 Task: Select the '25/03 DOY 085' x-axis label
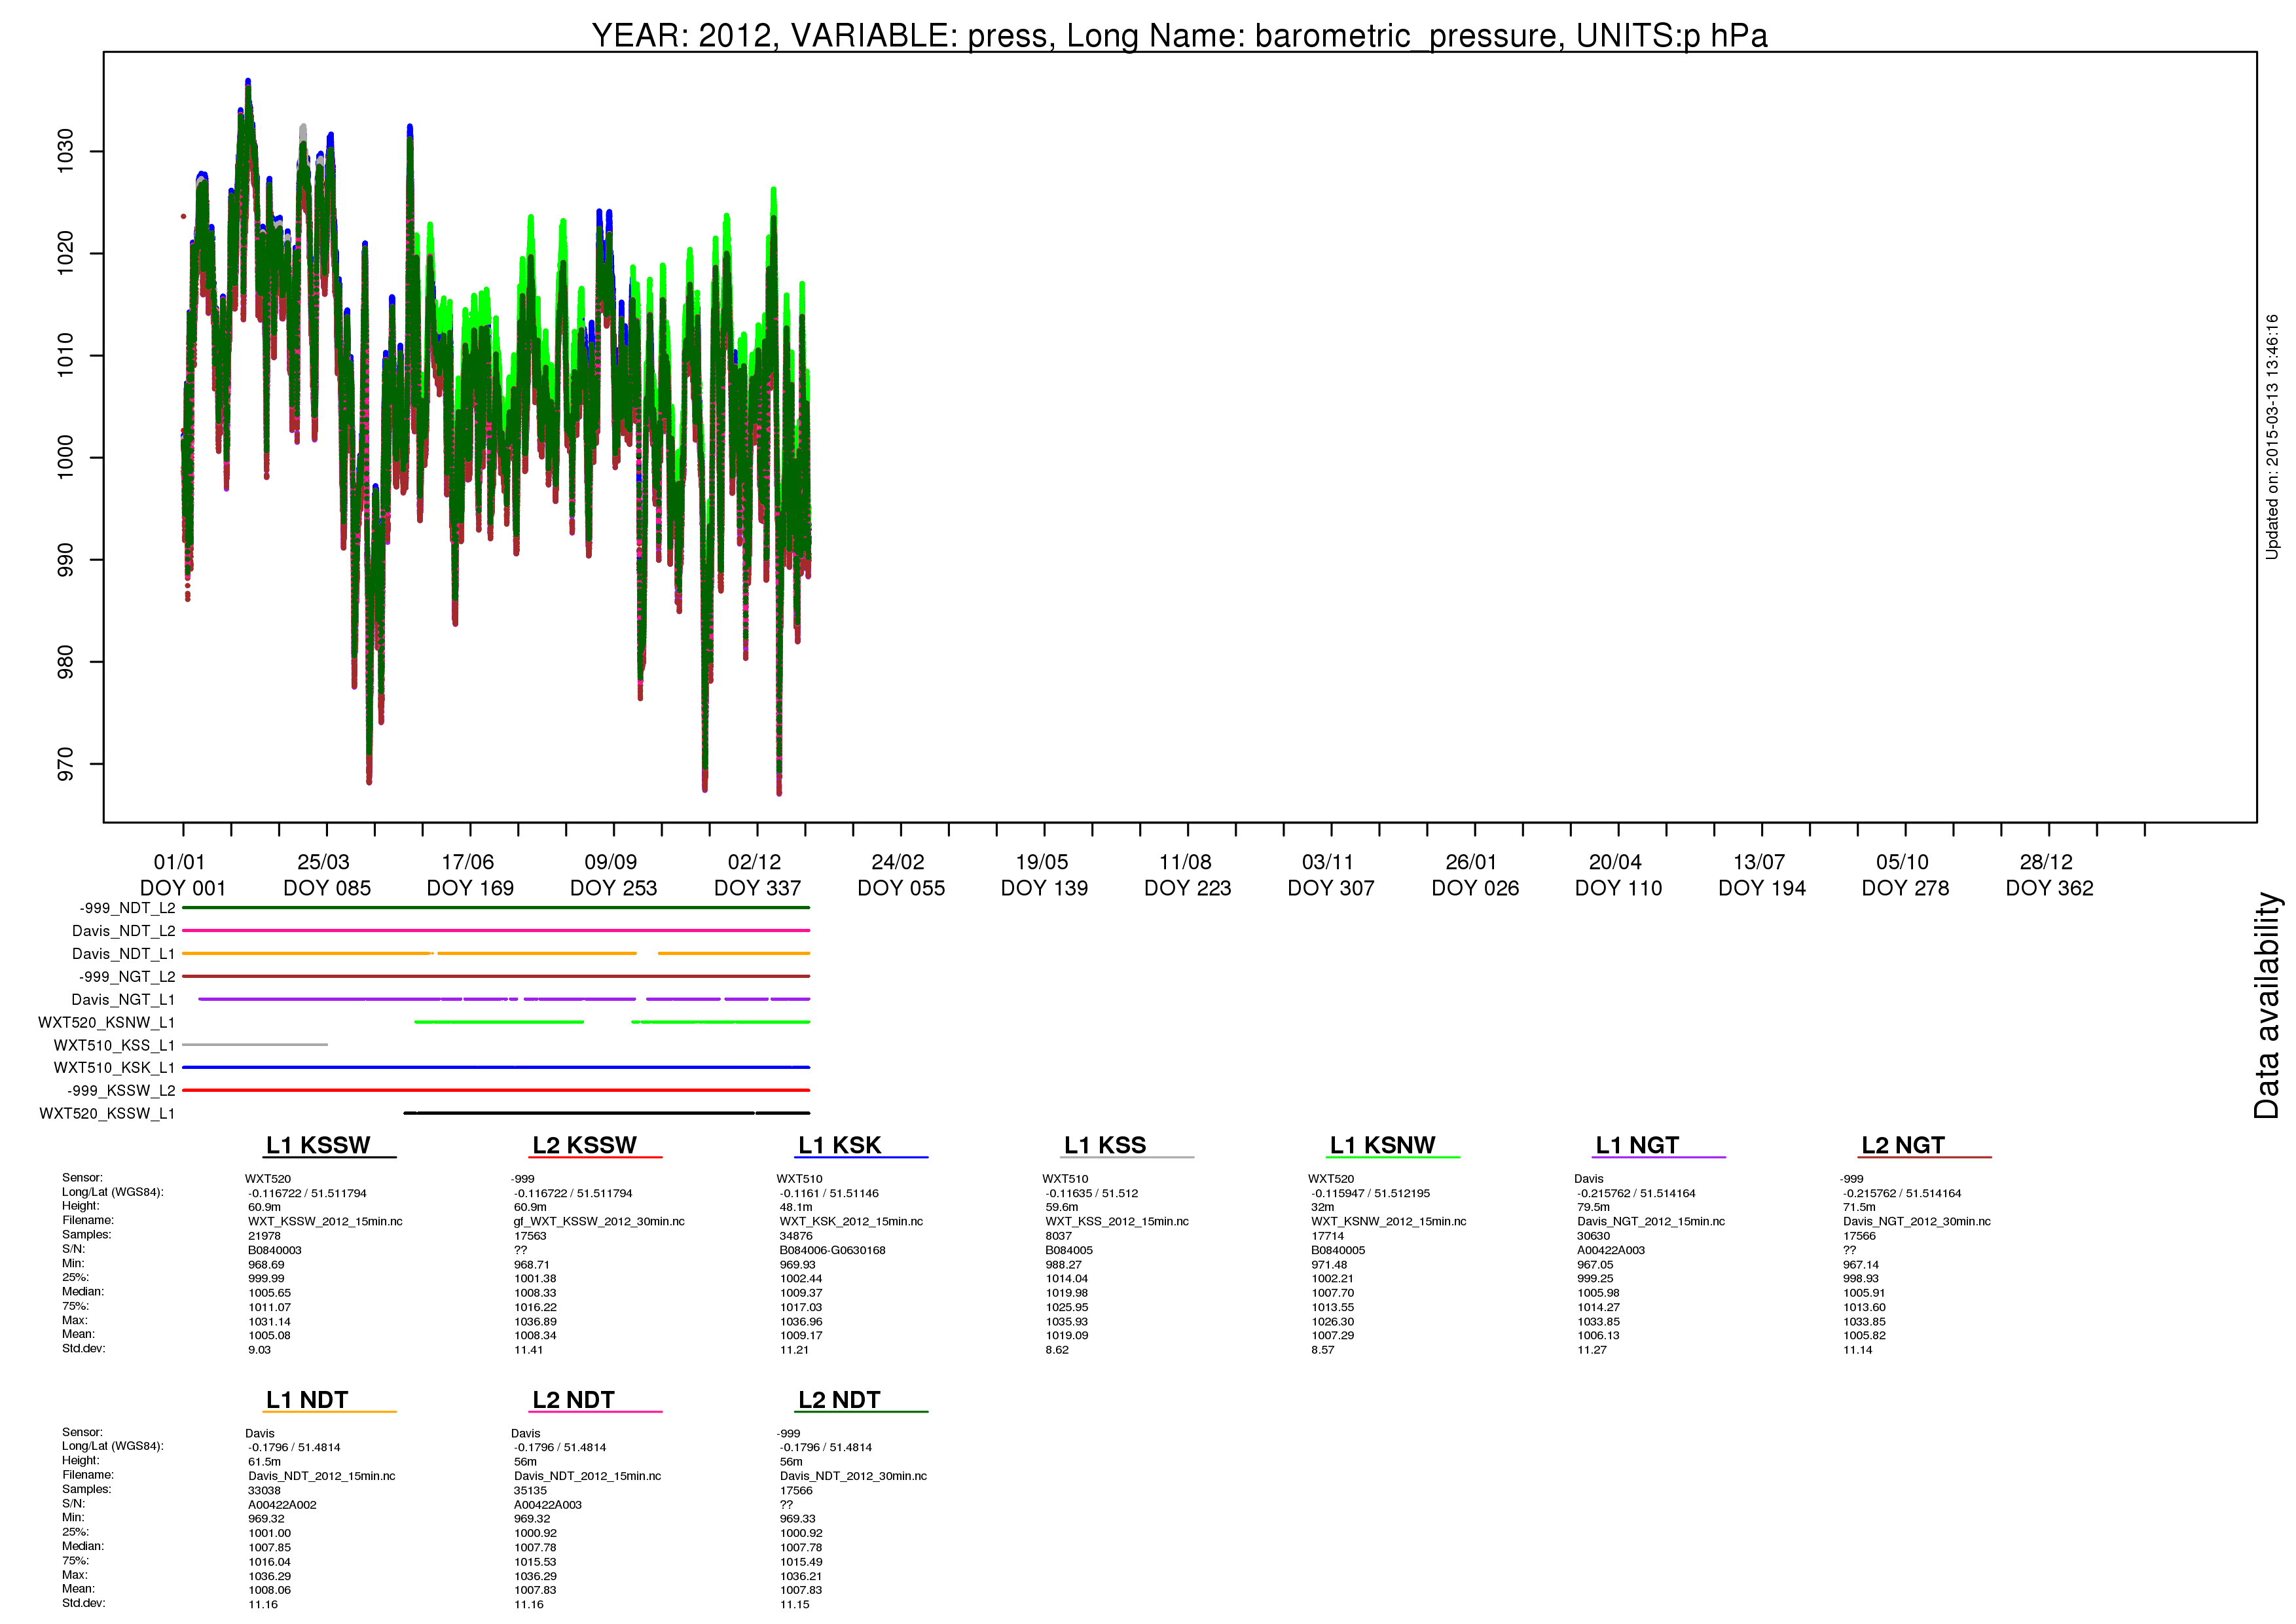[327, 875]
